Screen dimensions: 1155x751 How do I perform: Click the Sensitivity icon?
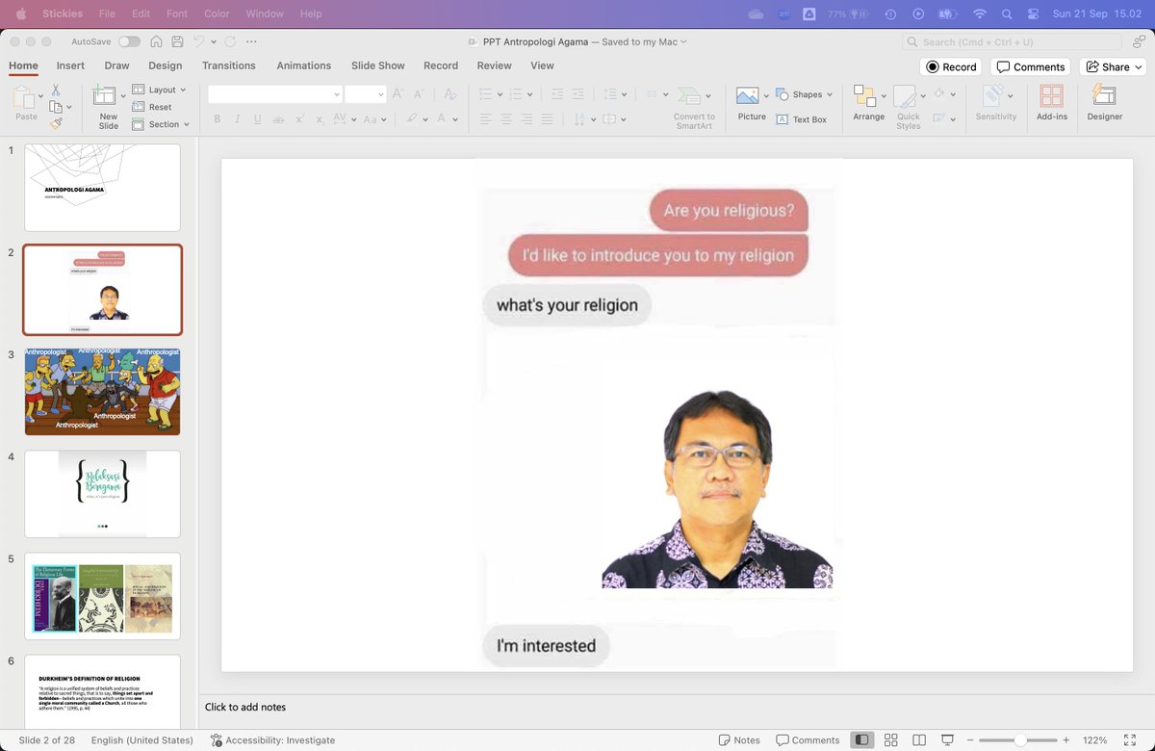point(994,96)
